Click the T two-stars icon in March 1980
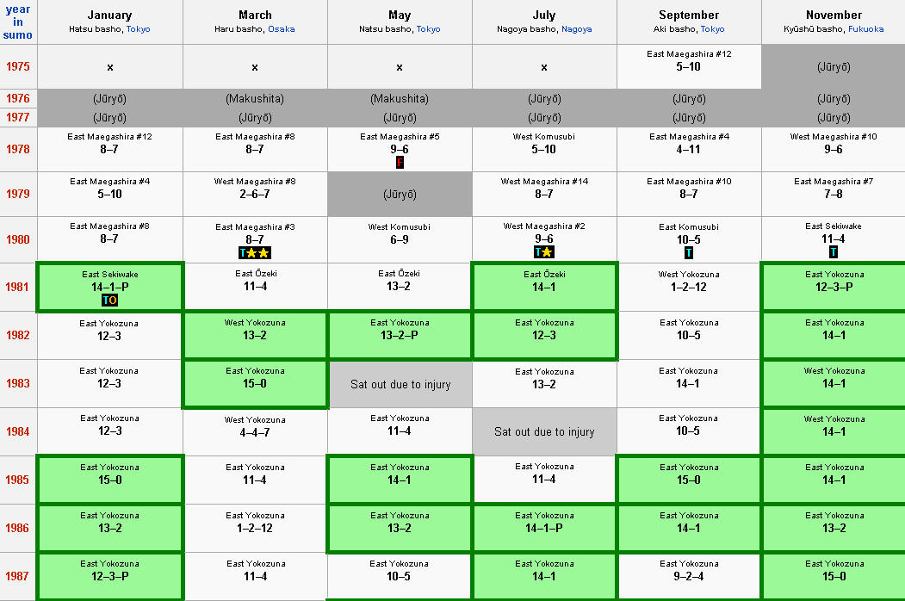The height and width of the screenshot is (601, 905). 255,252
